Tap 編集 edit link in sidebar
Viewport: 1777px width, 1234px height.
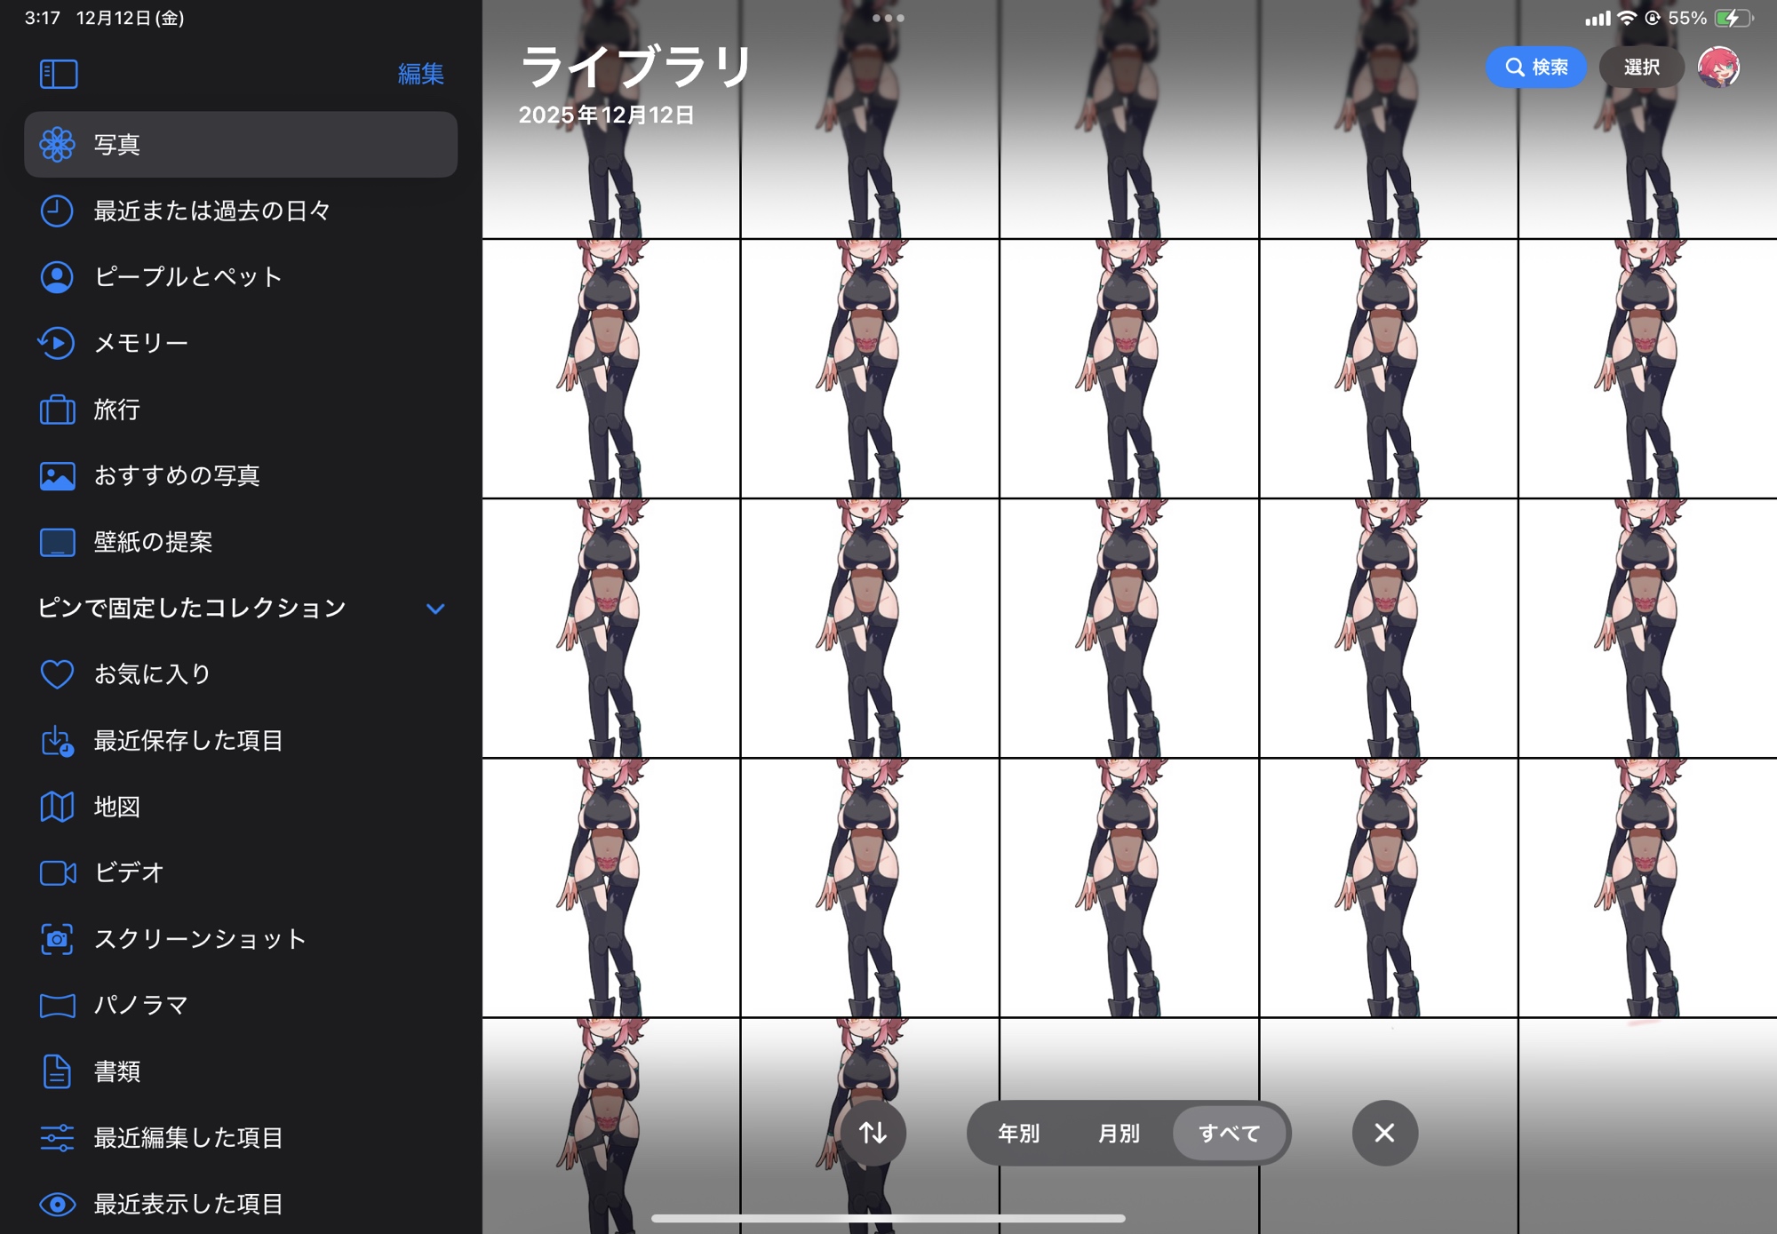click(420, 74)
